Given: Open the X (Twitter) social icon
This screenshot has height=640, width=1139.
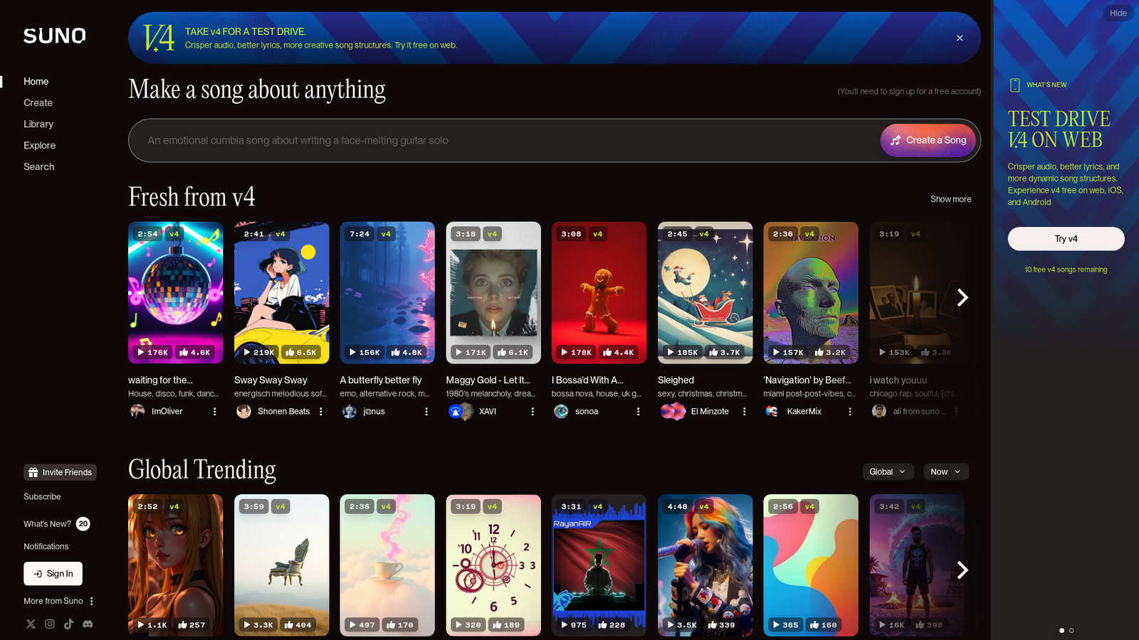Looking at the screenshot, I should point(31,624).
